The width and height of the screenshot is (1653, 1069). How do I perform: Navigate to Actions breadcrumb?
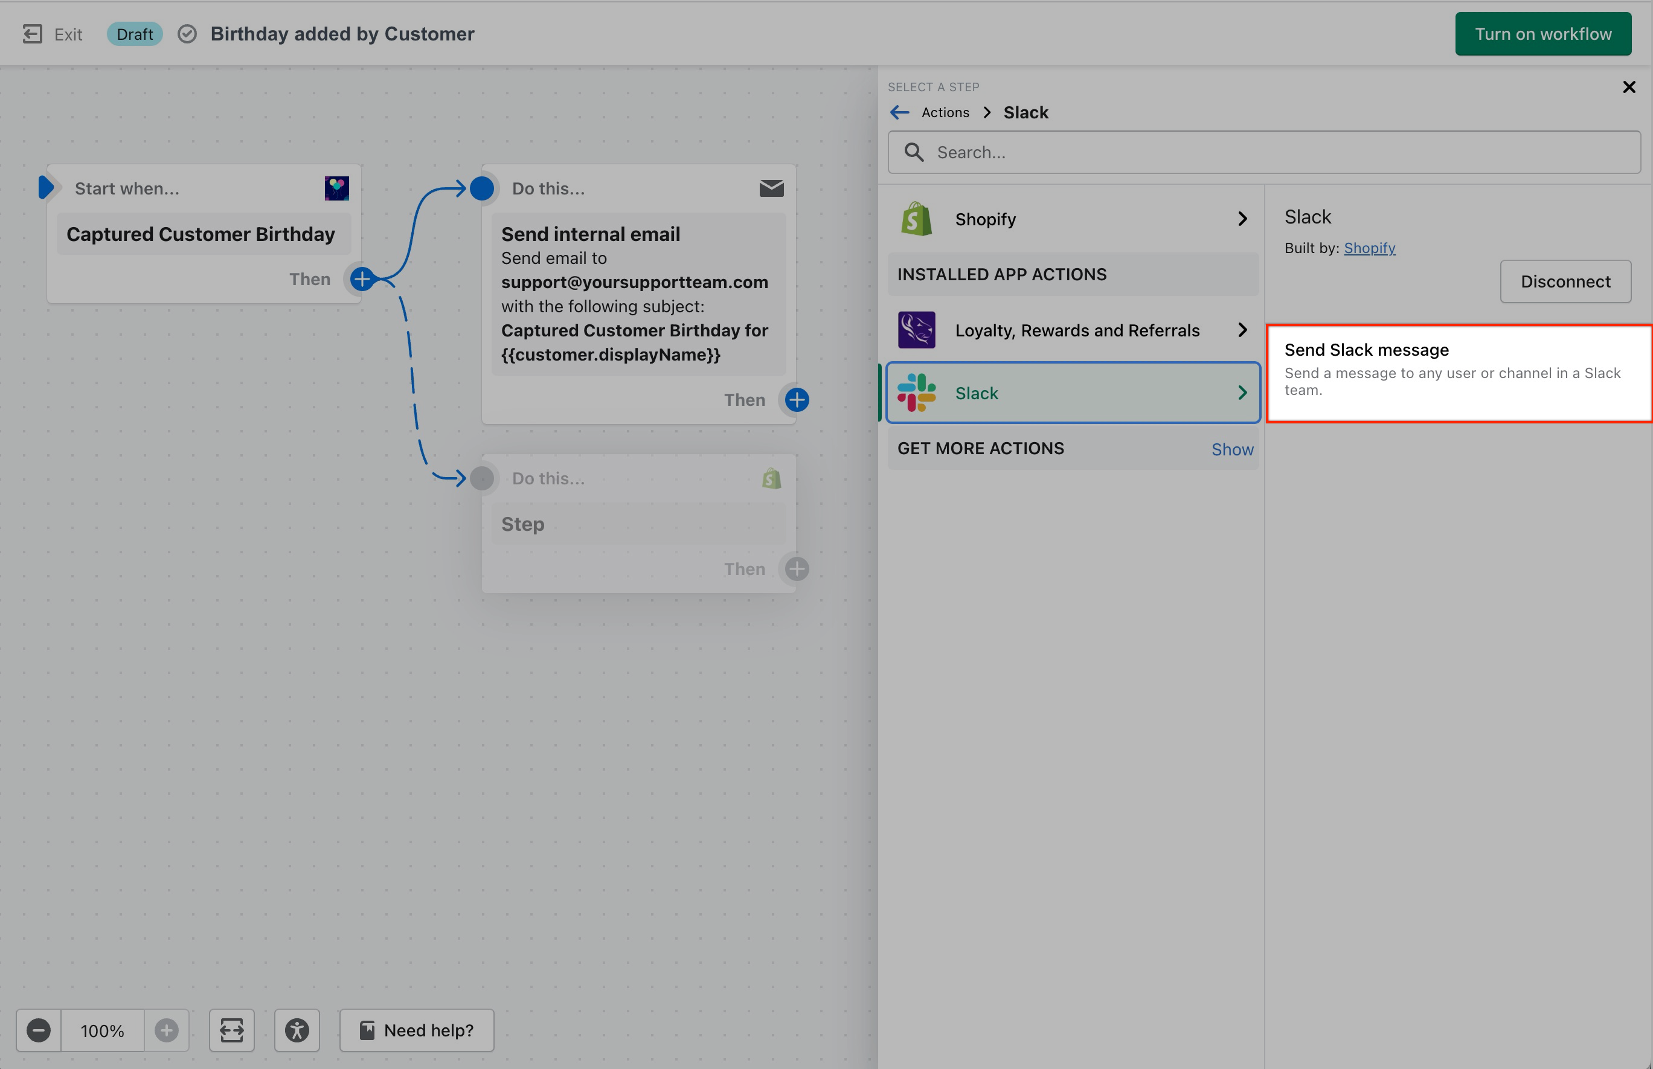point(945,112)
